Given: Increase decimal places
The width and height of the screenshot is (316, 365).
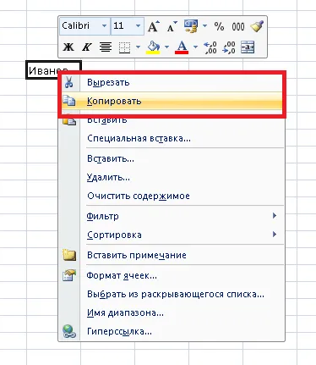Looking at the screenshot, I should pyautogui.click(x=210, y=47).
